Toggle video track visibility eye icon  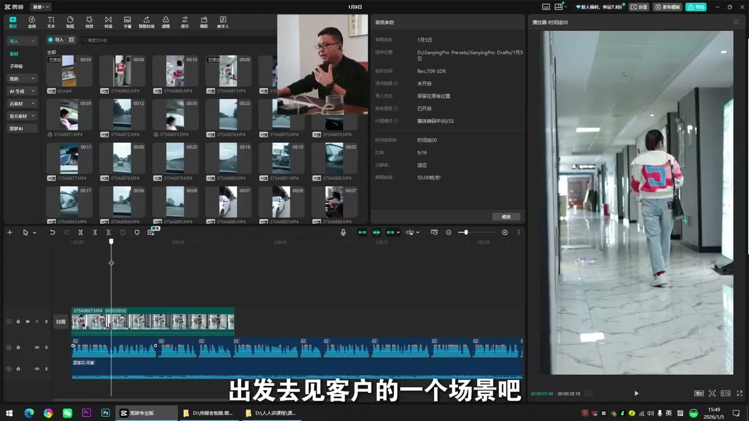(x=28, y=322)
